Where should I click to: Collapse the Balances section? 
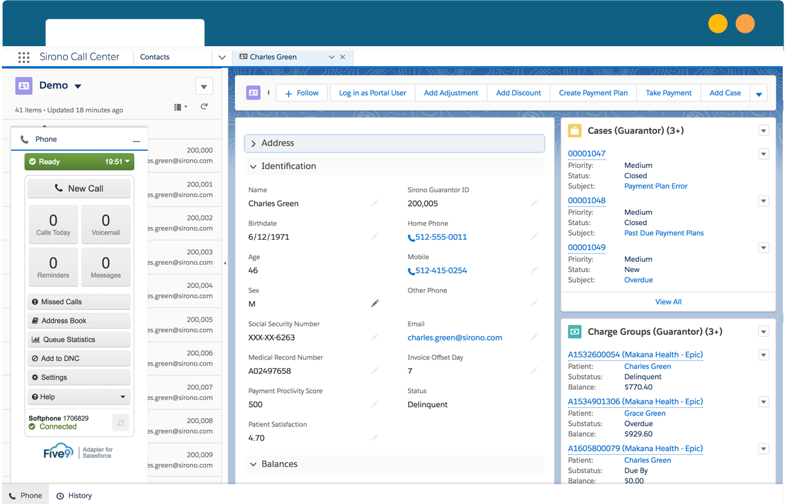pos(394,464)
